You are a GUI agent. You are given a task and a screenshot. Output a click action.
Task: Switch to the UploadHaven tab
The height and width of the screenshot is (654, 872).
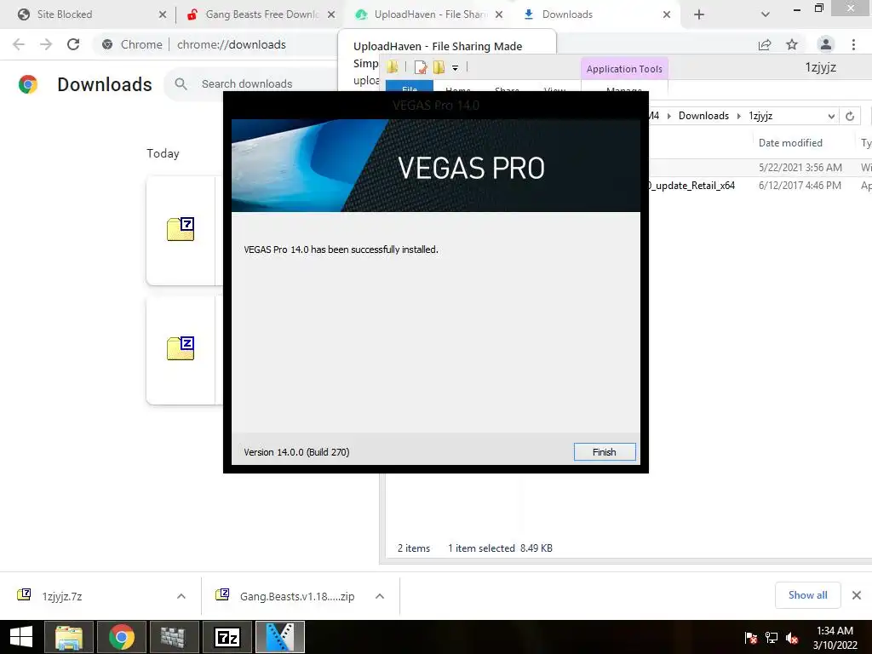[429, 14]
